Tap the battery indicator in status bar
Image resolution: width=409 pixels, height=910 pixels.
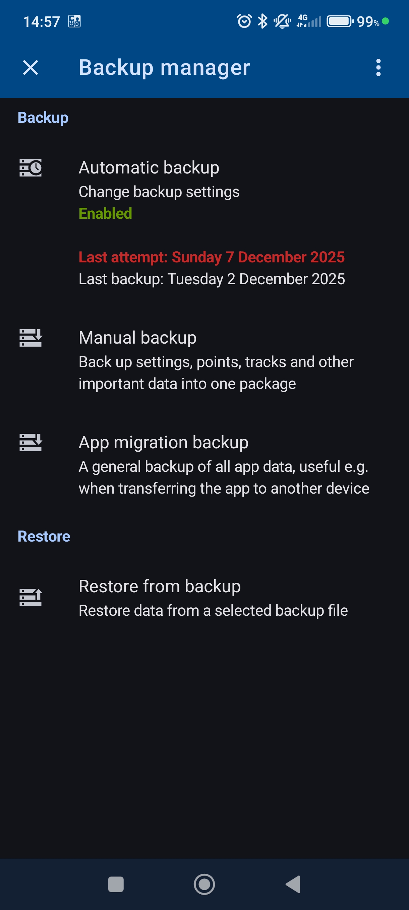[x=340, y=21]
